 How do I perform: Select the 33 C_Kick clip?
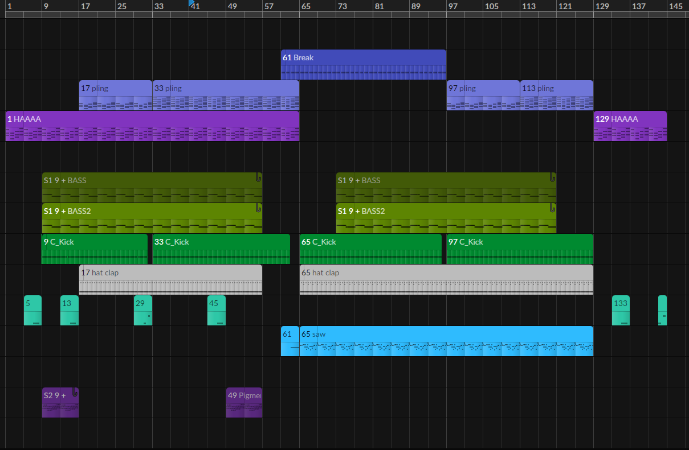point(221,249)
